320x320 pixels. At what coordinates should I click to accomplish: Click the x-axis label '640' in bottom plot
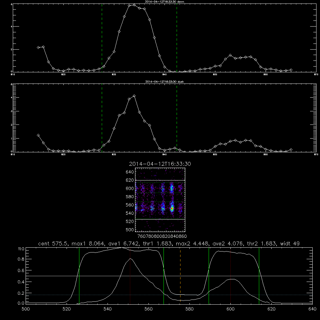point(312,309)
